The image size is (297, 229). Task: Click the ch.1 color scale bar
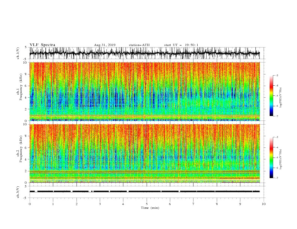(271, 96)
